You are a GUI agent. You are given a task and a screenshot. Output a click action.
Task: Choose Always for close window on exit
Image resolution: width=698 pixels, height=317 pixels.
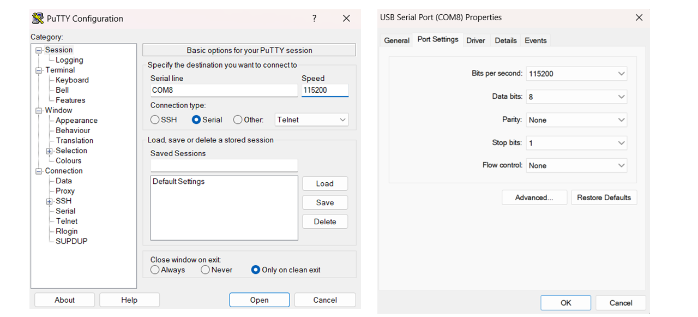(155, 270)
